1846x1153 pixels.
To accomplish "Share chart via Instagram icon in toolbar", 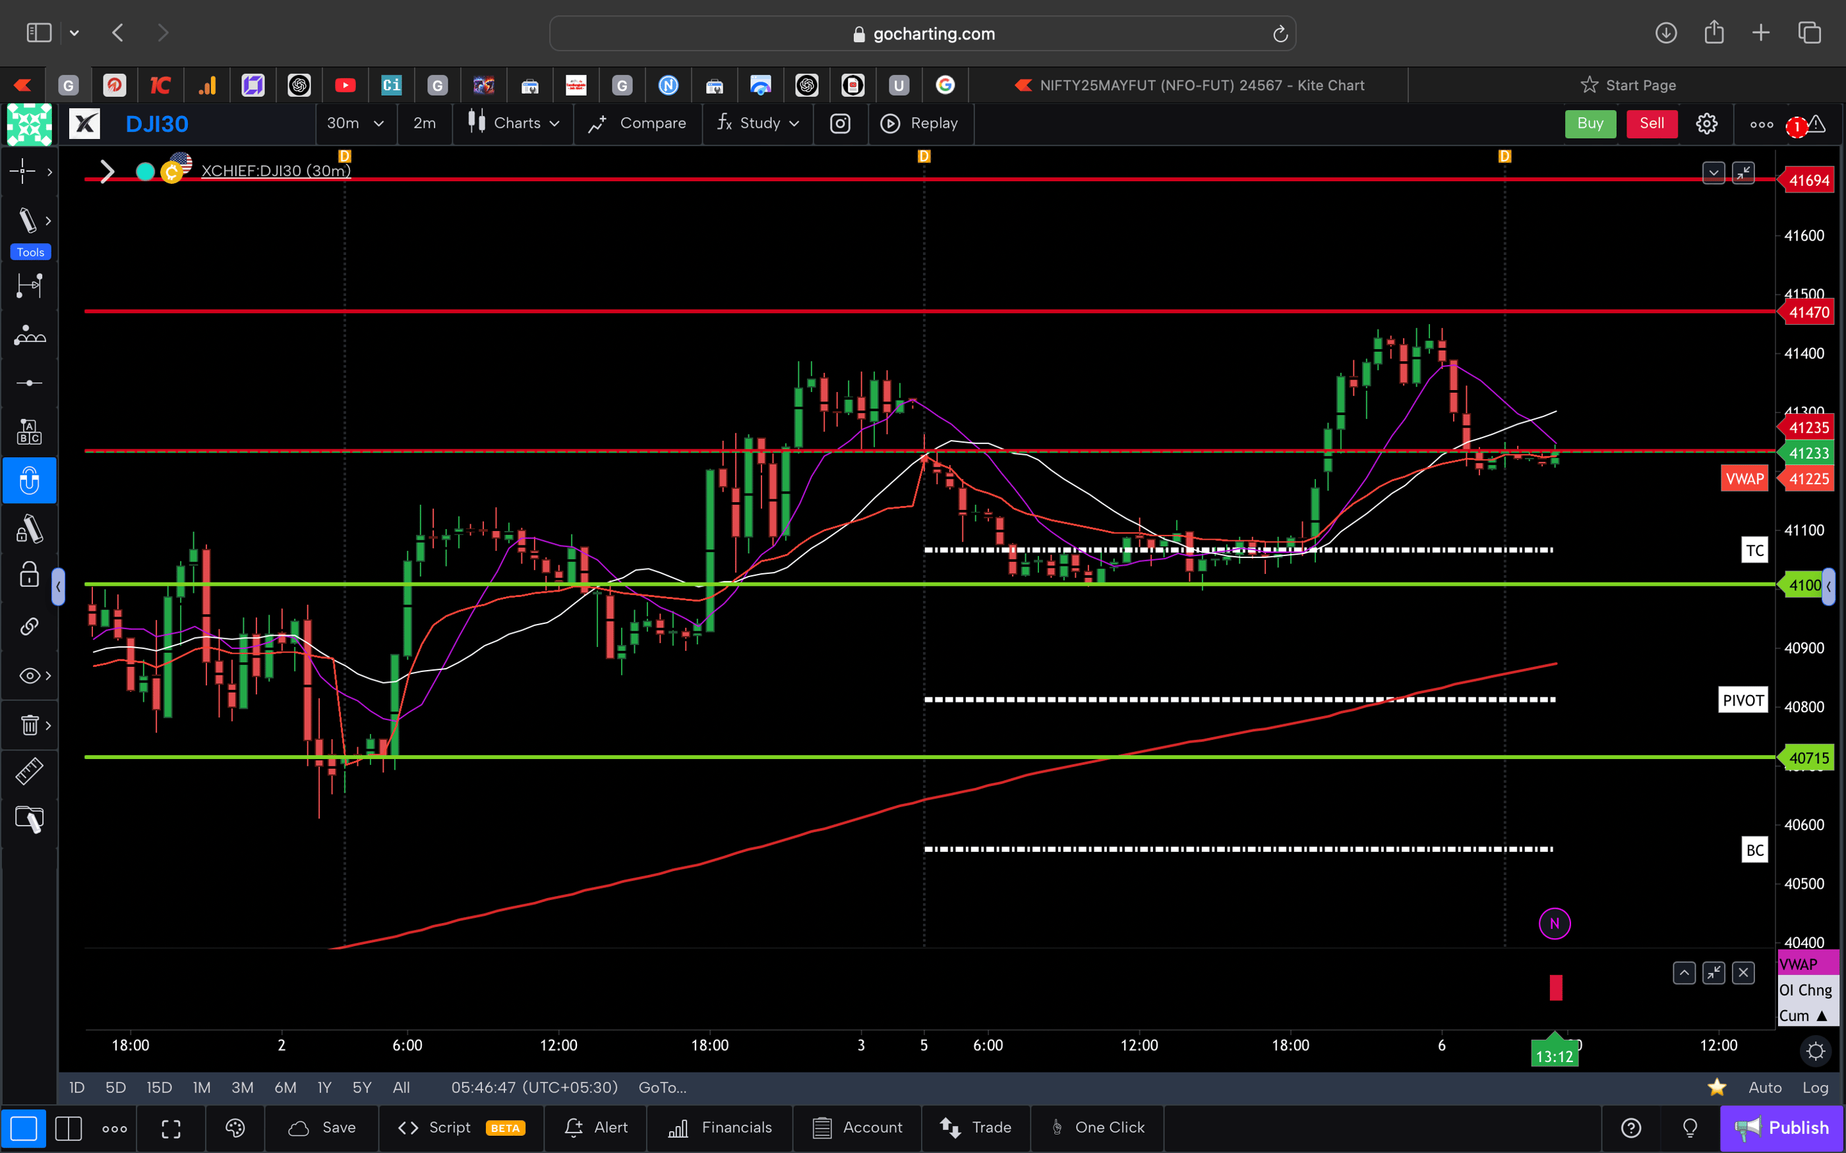I will (840, 124).
